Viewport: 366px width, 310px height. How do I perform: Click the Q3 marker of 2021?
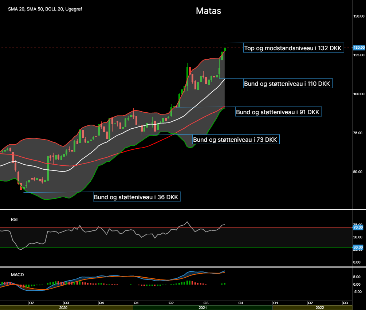click(x=206, y=303)
